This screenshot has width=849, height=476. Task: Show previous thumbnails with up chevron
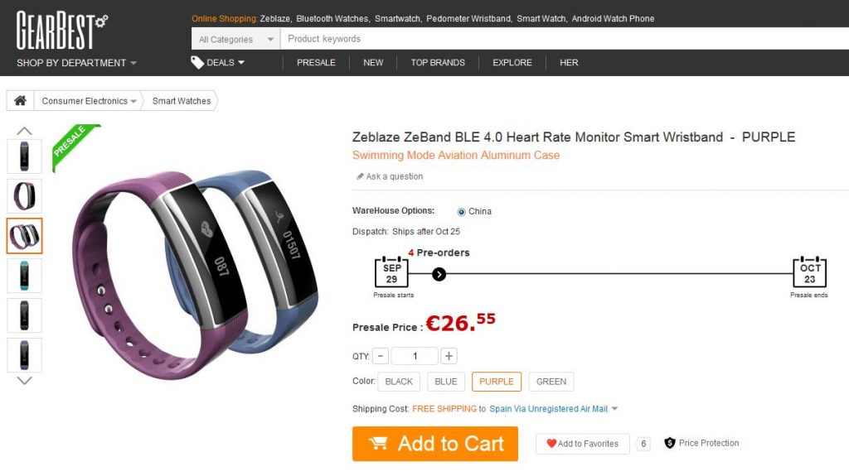point(24,131)
